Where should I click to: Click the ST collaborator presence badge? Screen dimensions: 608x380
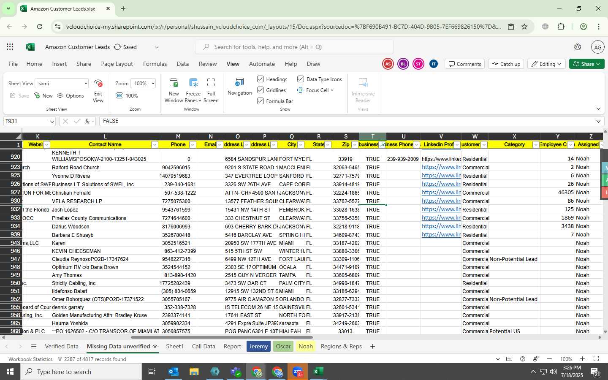point(418,64)
